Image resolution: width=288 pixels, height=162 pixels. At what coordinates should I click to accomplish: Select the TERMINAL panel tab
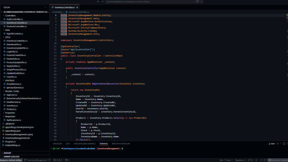[x=104, y=143]
